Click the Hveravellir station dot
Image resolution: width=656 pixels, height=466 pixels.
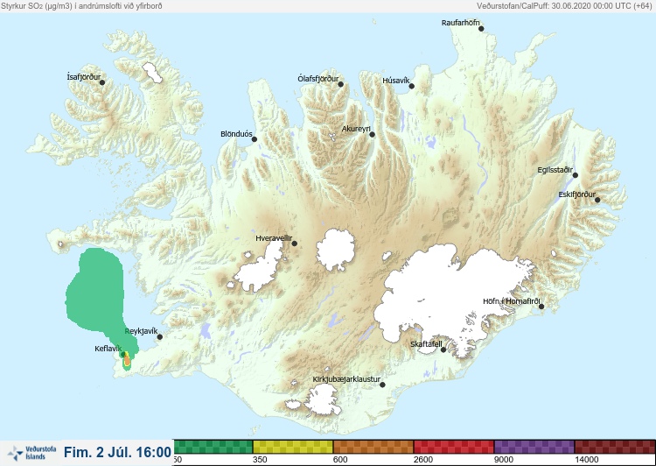(295, 244)
